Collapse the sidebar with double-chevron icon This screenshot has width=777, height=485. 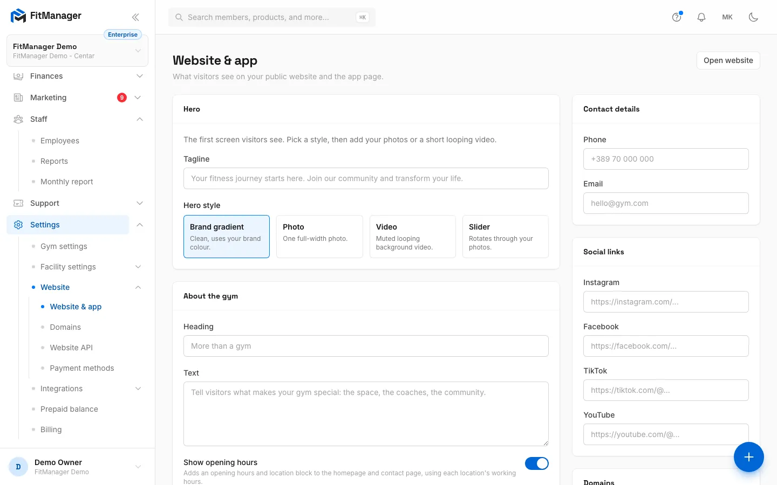(x=135, y=17)
